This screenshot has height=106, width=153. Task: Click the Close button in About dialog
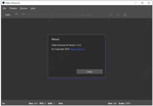click(90, 72)
